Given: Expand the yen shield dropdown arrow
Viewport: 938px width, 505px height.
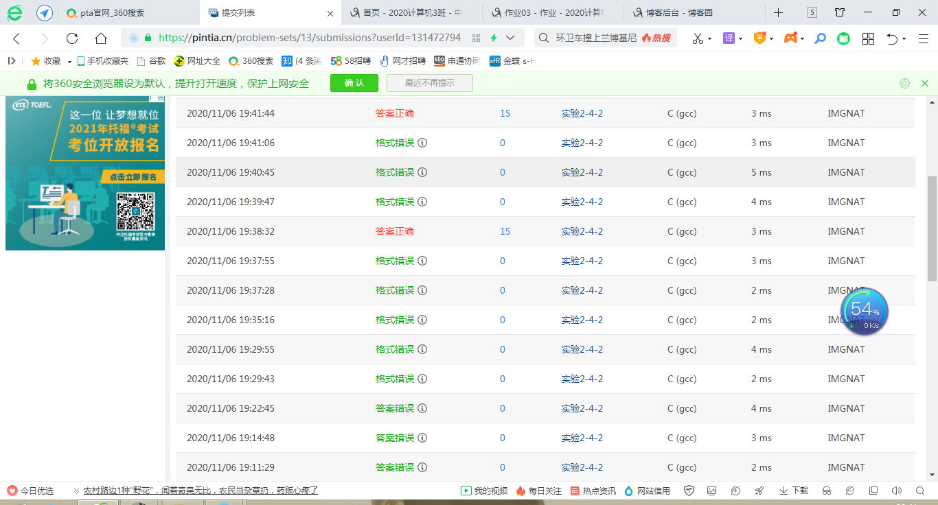Looking at the screenshot, I should click(x=770, y=39).
